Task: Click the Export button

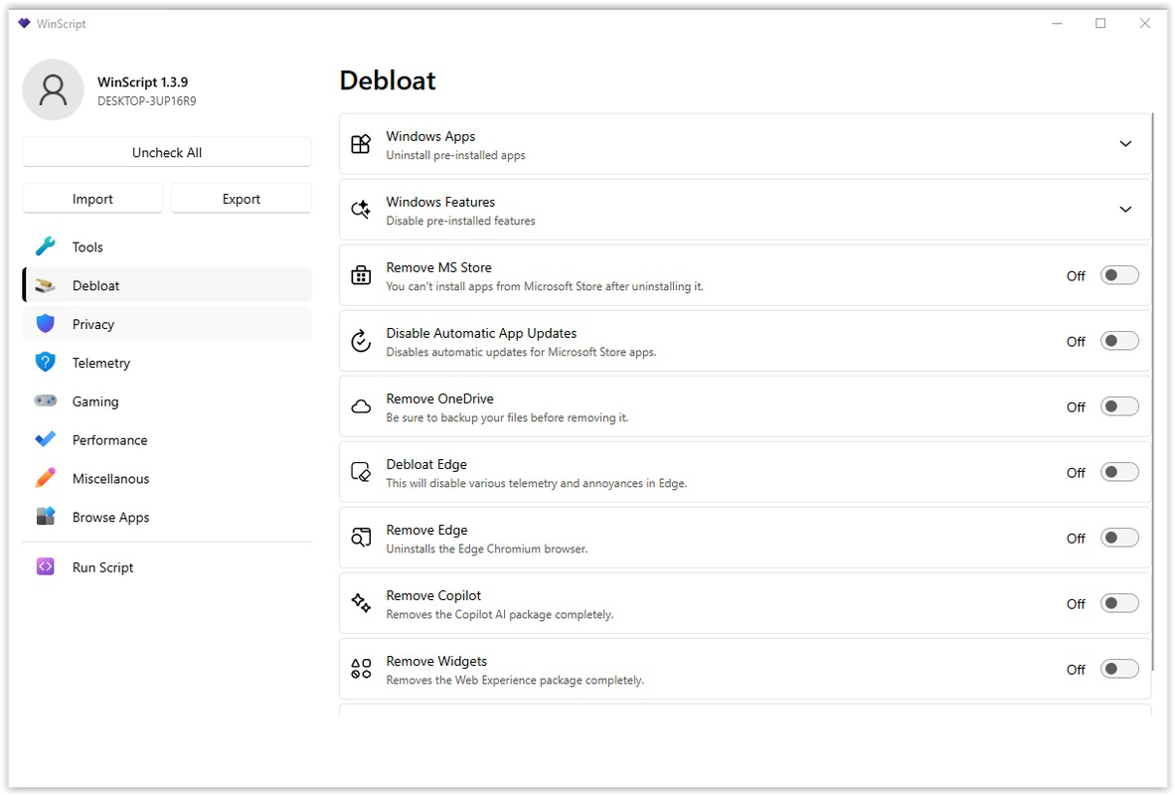Action: (x=242, y=199)
